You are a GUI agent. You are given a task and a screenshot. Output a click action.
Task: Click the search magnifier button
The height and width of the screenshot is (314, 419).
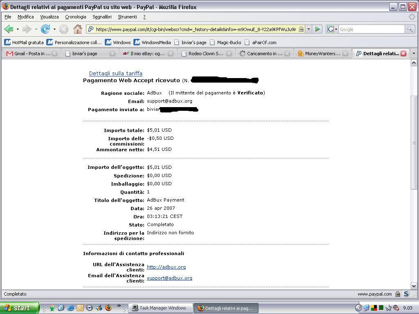[x=409, y=29]
